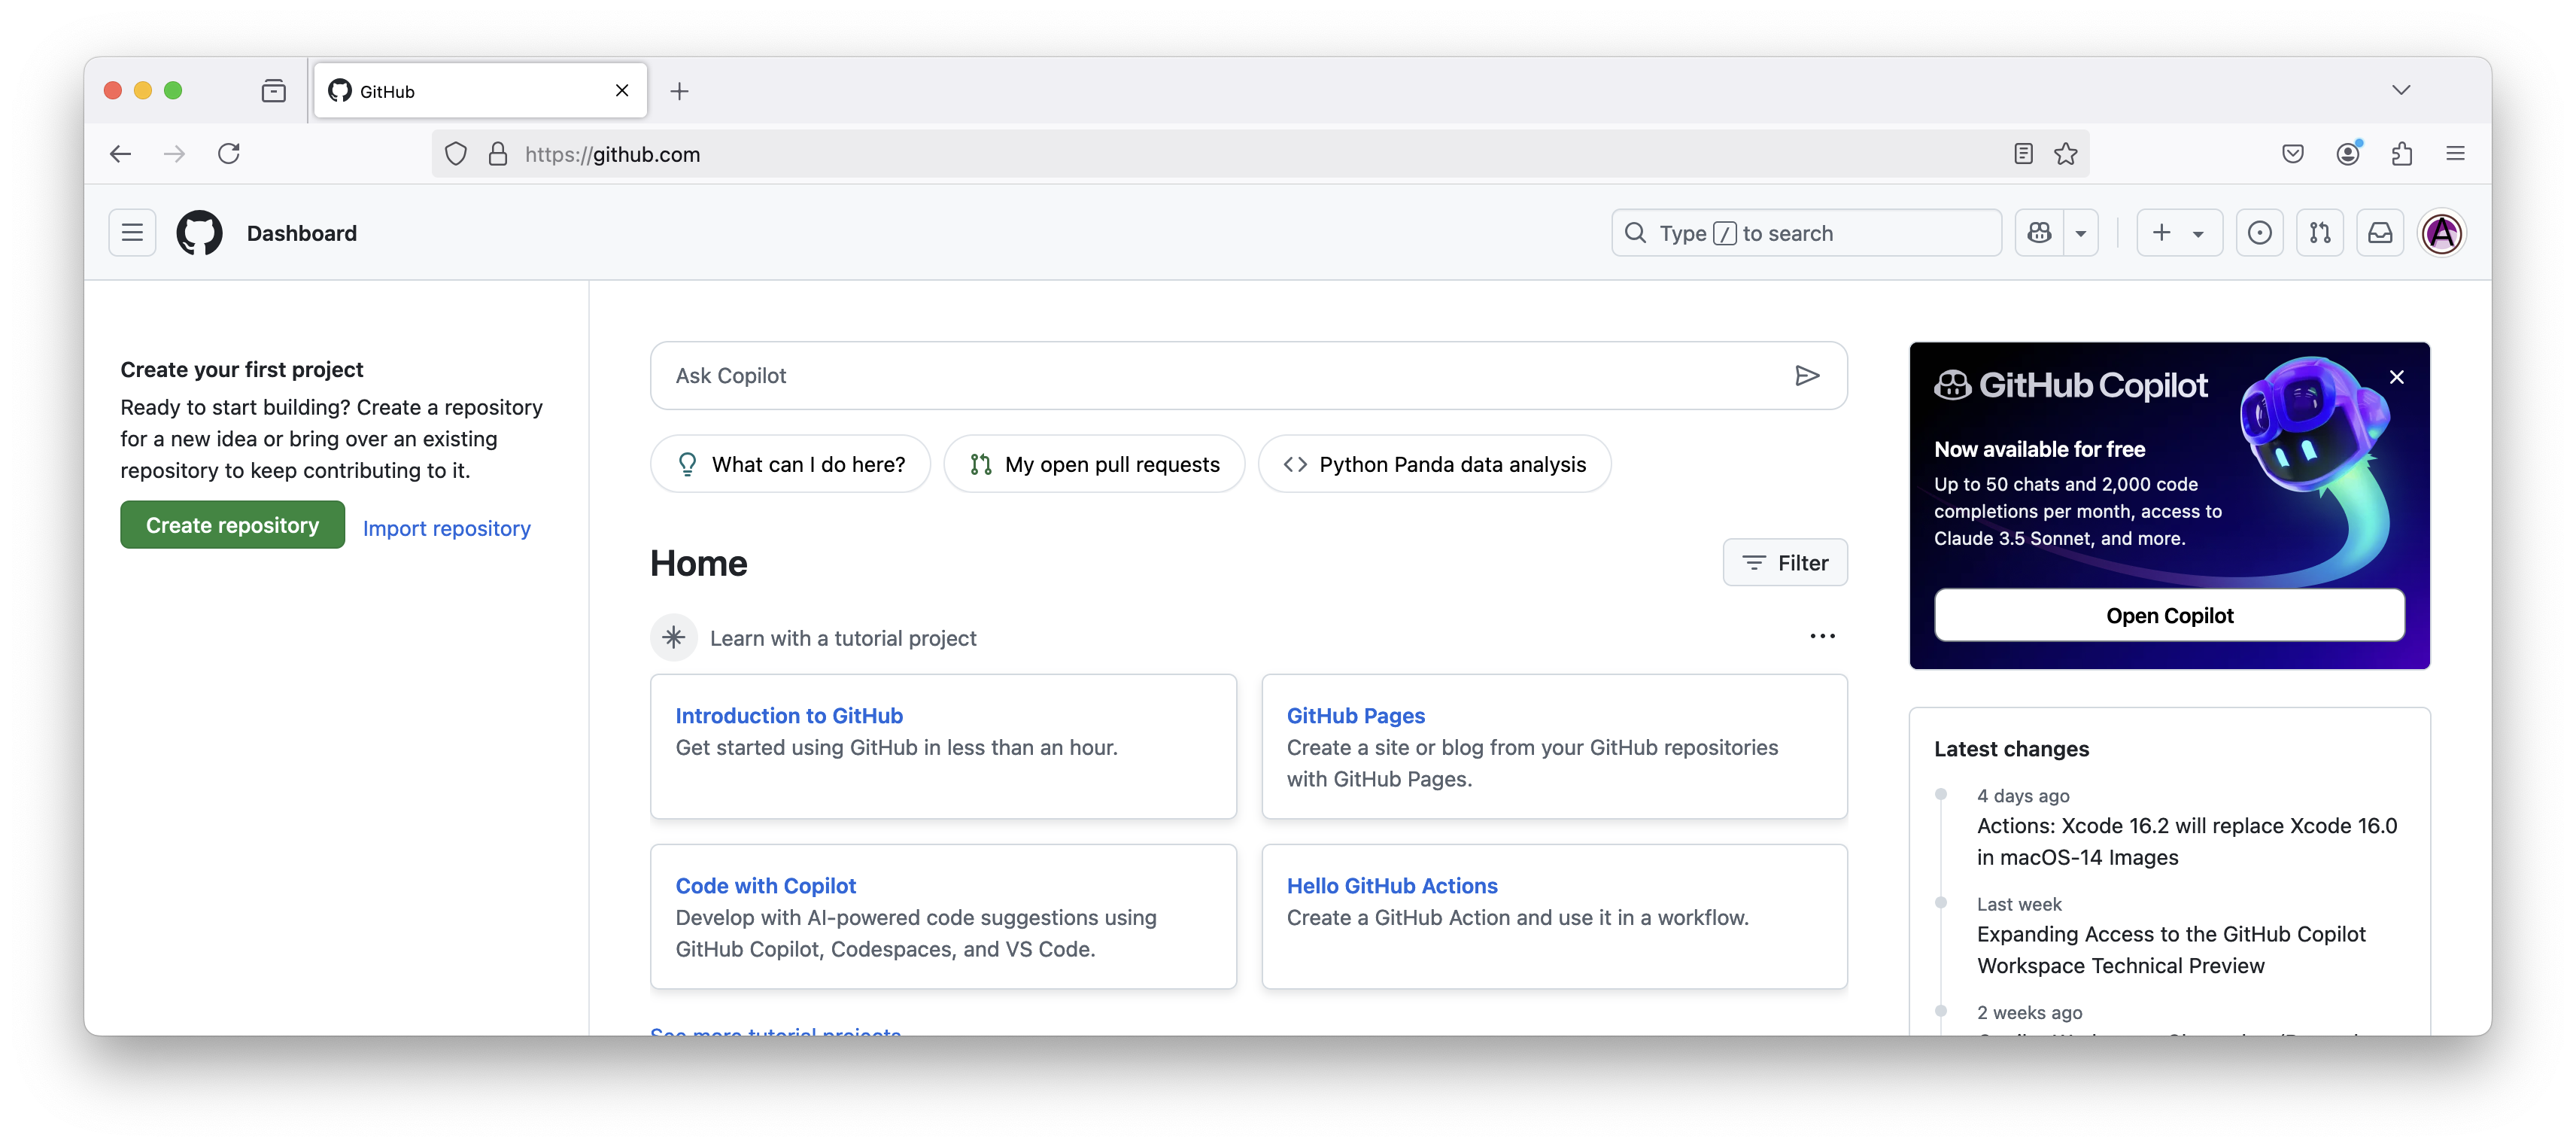Screen dimensions: 2576x1147
Task: Bookmark page with the star icon
Action: (2066, 154)
